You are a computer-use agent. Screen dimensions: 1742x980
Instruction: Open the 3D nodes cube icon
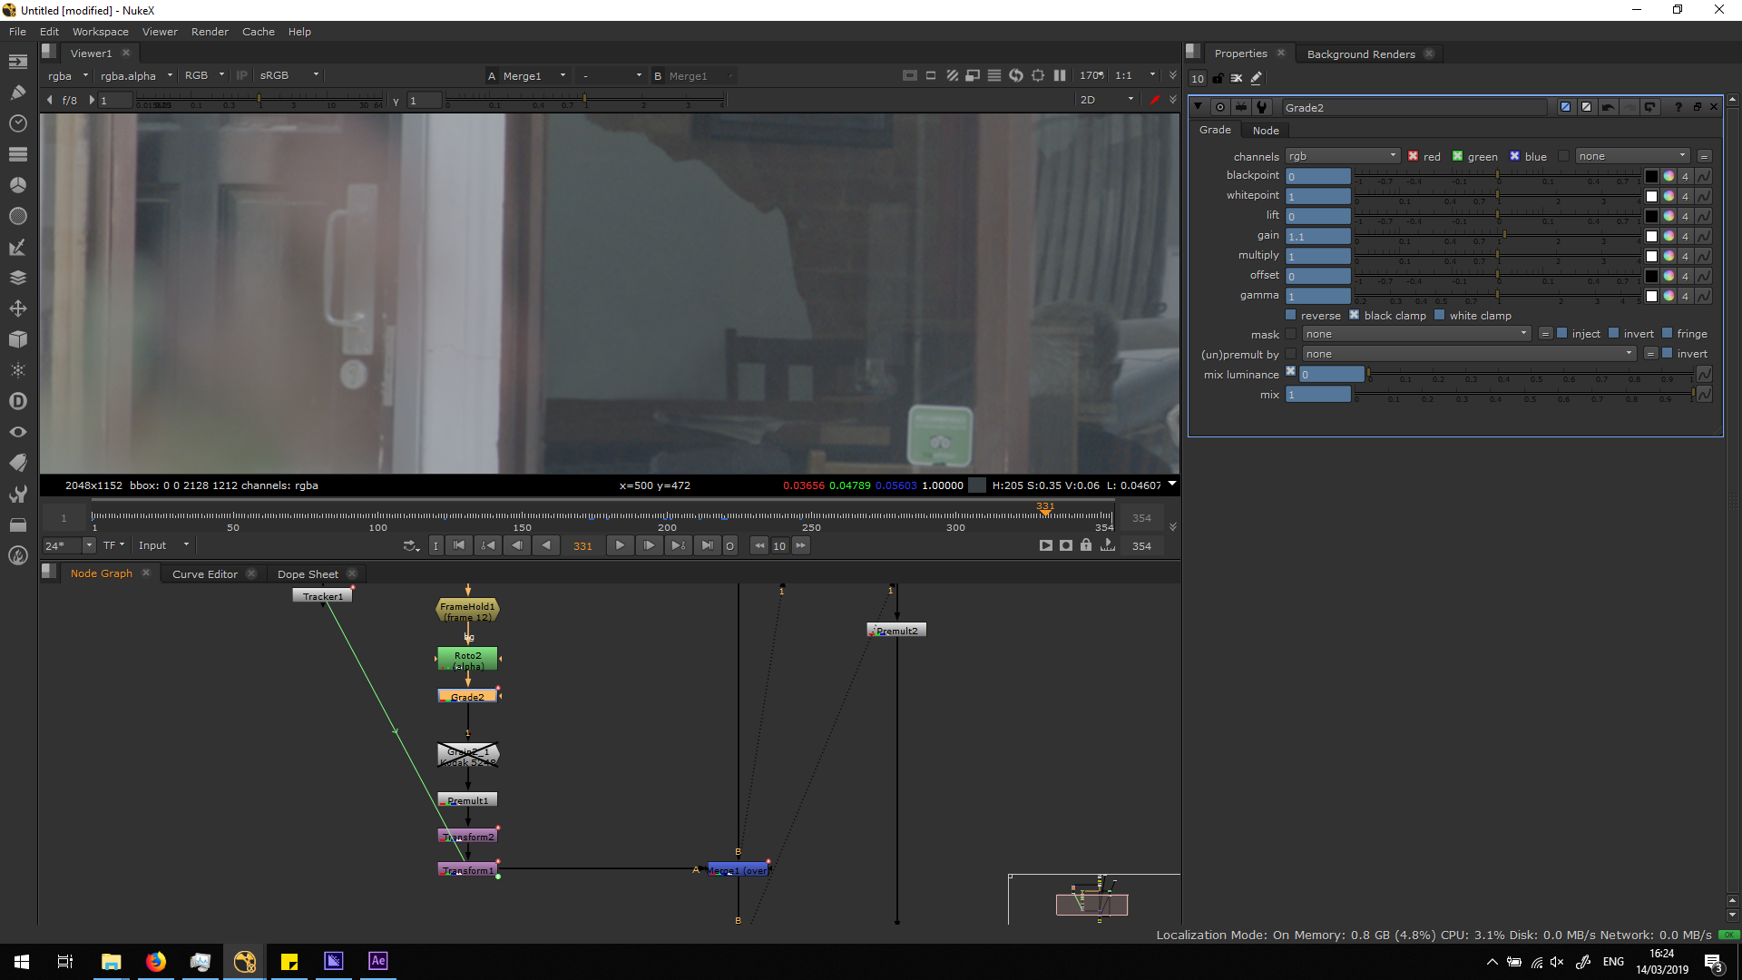pyautogui.click(x=17, y=339)
